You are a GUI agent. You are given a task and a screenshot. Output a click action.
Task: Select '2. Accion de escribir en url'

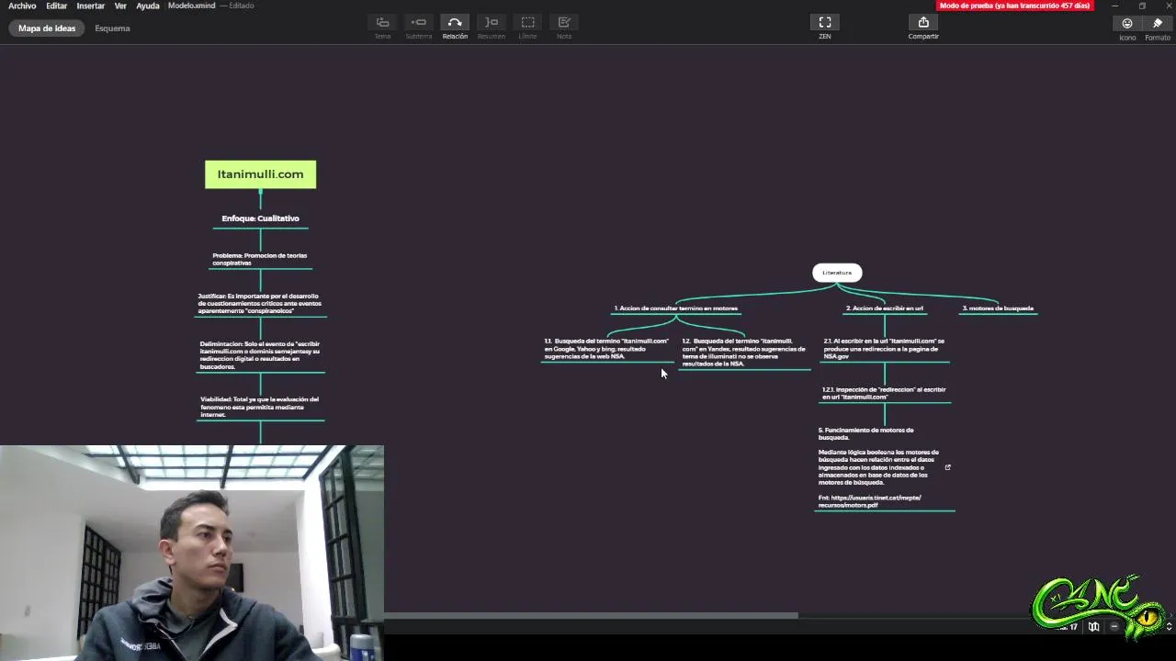tap(885, 308)
